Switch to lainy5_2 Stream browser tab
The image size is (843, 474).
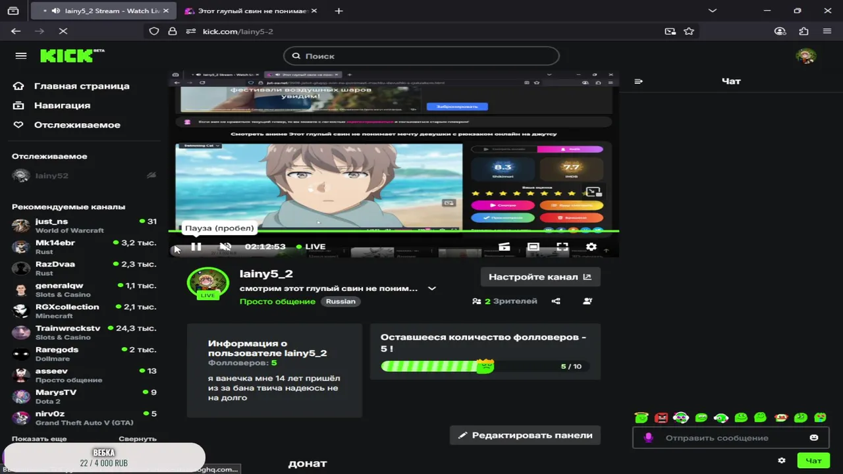tap(105, 11)
